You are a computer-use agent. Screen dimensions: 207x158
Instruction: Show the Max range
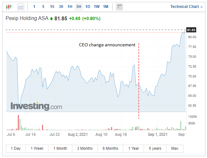point(175,148)
